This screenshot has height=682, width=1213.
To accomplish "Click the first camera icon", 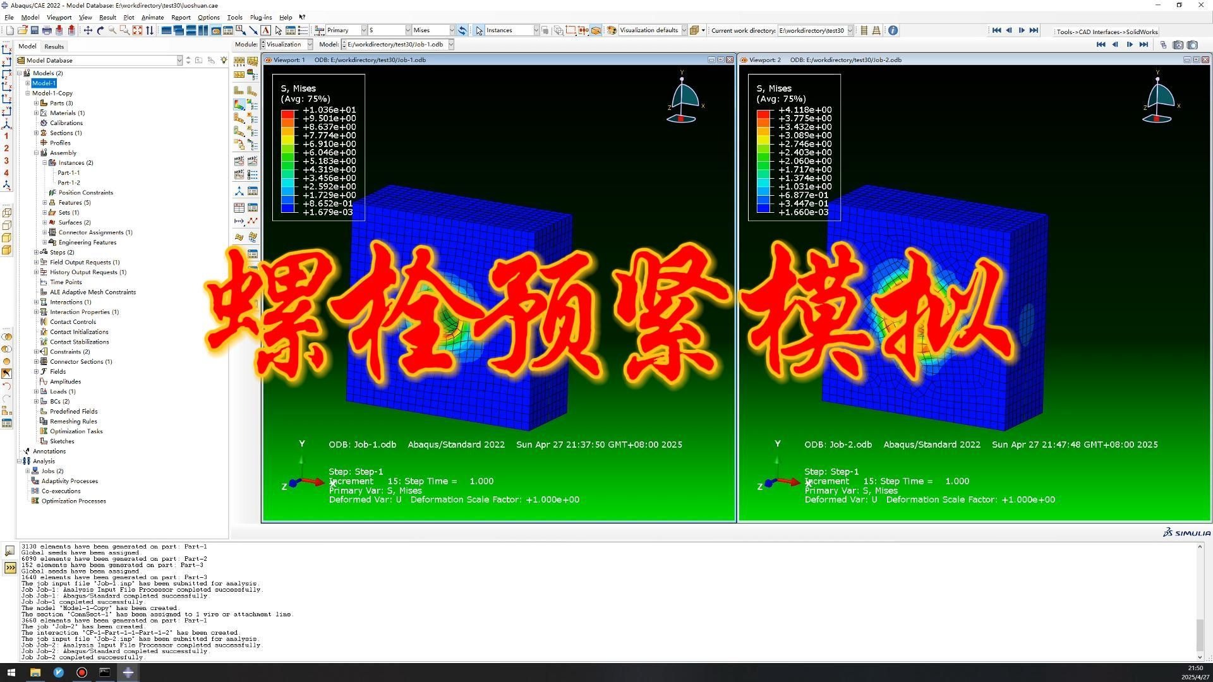I will [x=1178, y=45].
